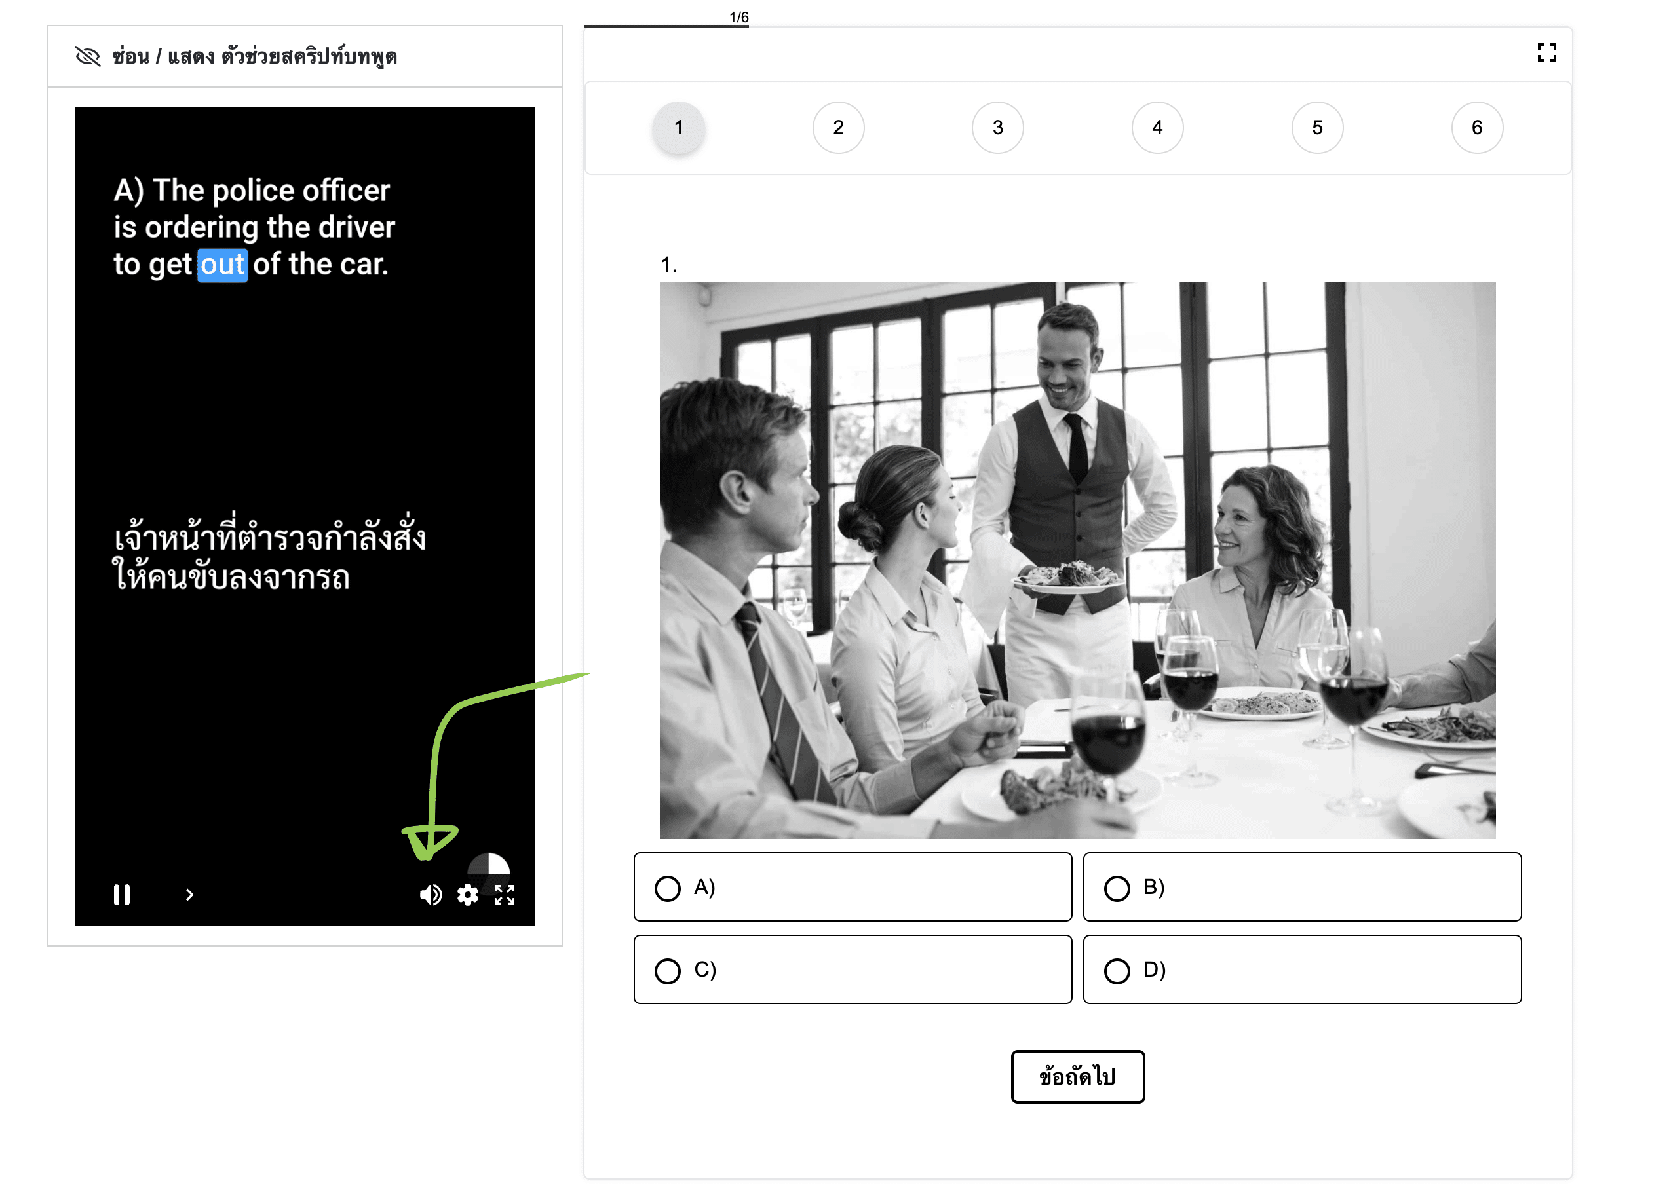This screenshot has height=1200, width=1667.
Task: Go to question 1
Action: coord(678,128)
